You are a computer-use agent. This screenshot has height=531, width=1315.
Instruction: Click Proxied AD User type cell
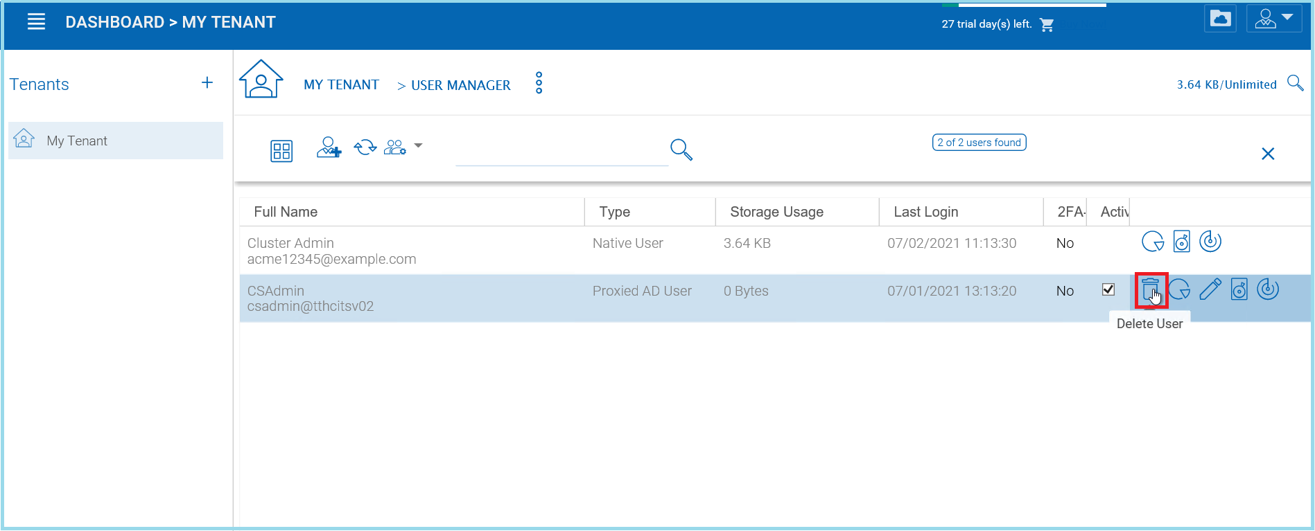642,291
